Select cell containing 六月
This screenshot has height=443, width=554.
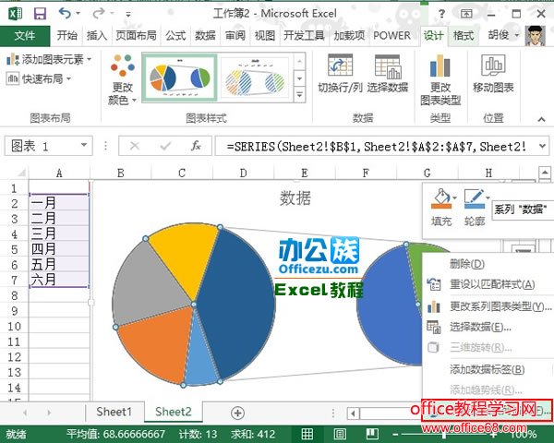point(59,280)
